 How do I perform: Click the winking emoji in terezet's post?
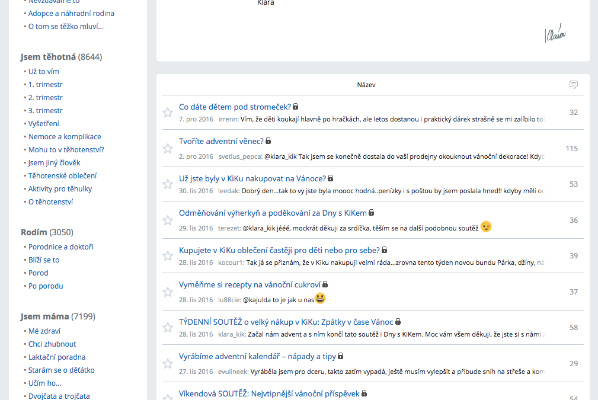coord(486,226)
